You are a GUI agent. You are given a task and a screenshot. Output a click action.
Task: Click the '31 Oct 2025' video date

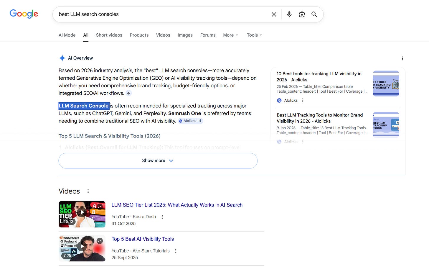coord(123,224)
